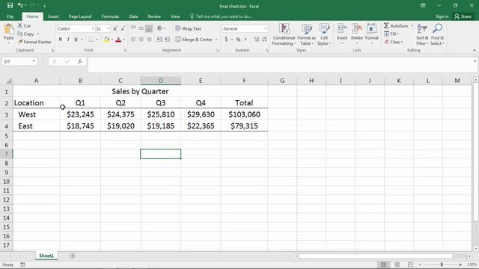The image size is (479, 269).
Task: Toggle Align Right
Action: pos(149,40)
